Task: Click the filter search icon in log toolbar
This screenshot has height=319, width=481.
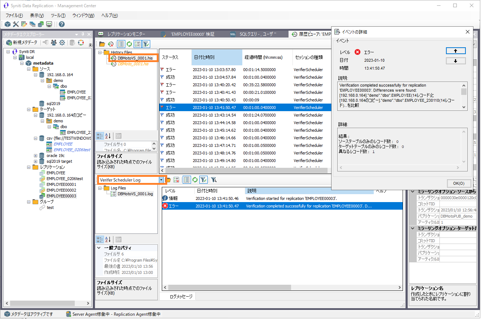Action: coord(214,180)
